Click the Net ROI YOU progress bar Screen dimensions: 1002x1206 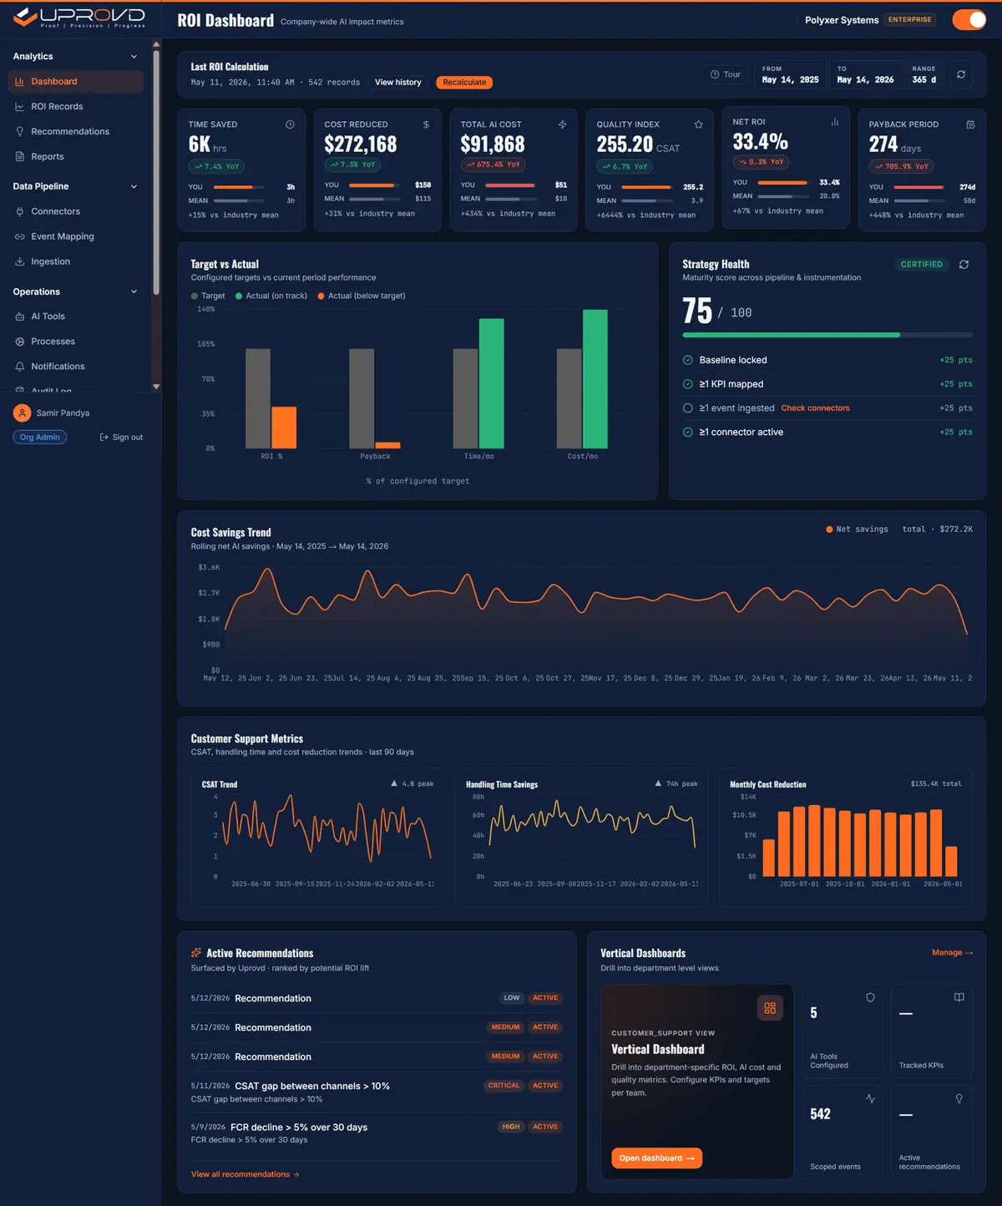(783, 182)
